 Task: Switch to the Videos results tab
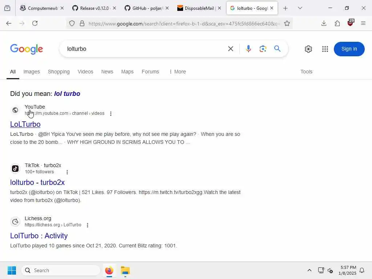[85, 72]
